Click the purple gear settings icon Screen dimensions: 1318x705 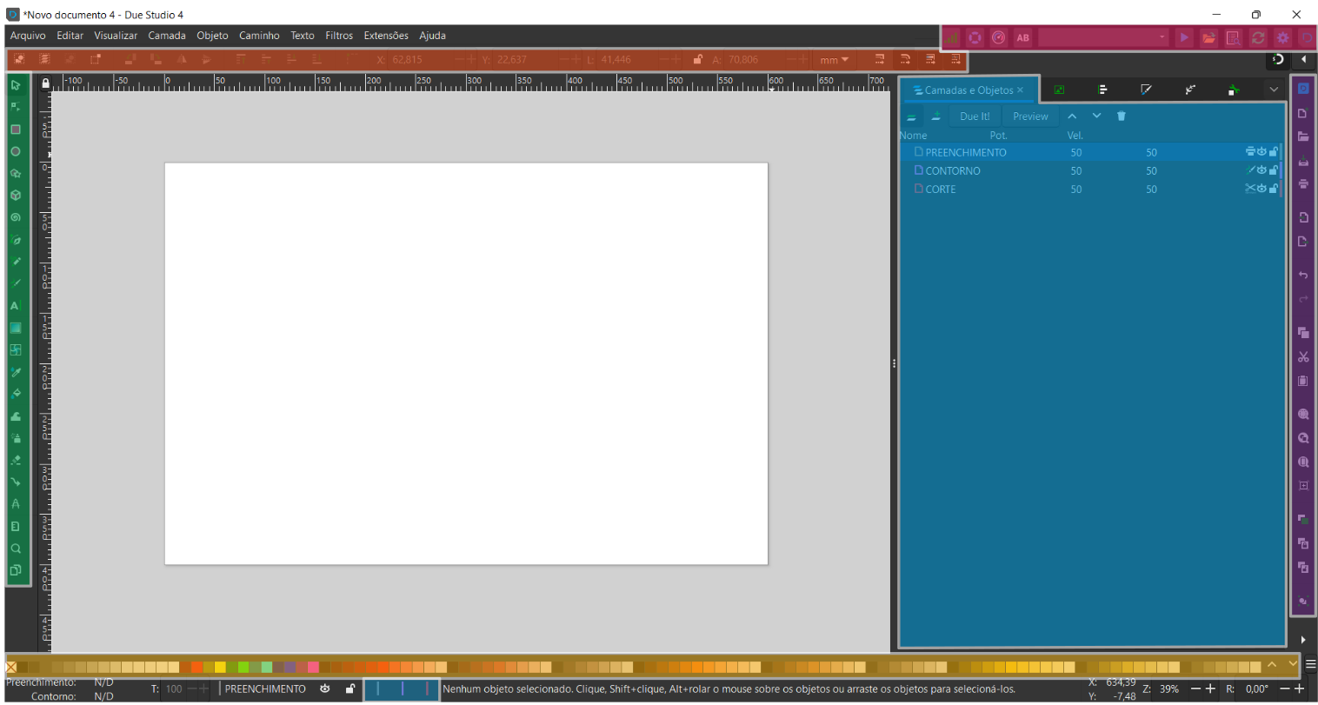1282,37
